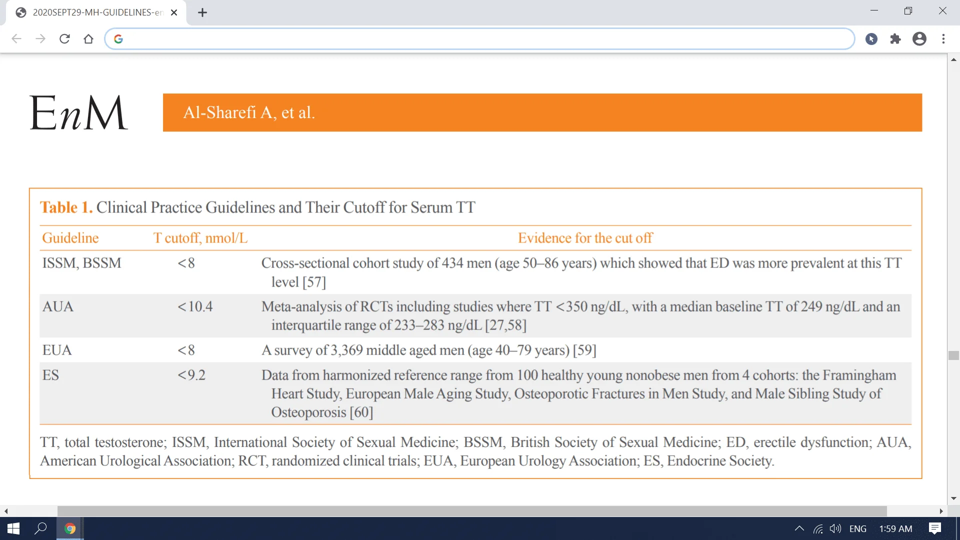Click reference '[60]' citation
The image size is (960, 540).
pyautogui.click(x=361, y=412)
